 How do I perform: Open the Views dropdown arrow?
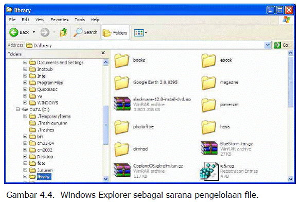click(146, 32)
